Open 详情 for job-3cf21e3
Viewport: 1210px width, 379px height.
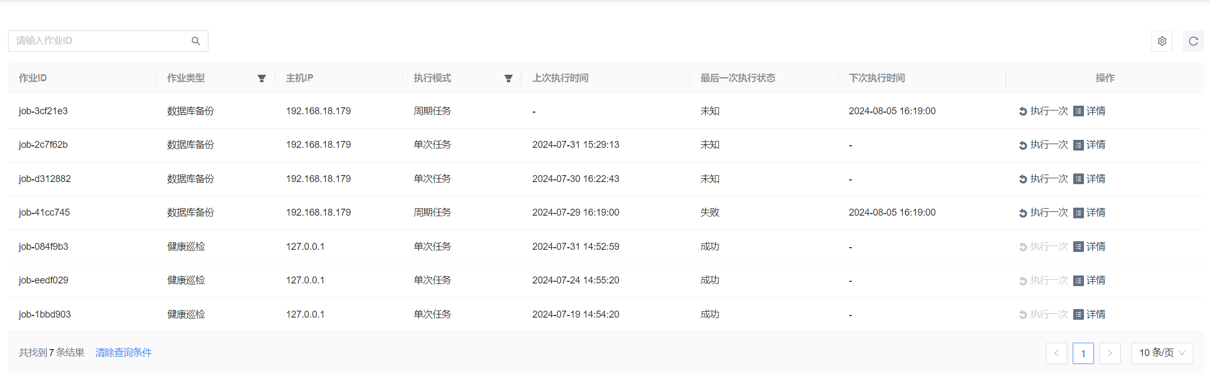click(x=1090, y=111)
